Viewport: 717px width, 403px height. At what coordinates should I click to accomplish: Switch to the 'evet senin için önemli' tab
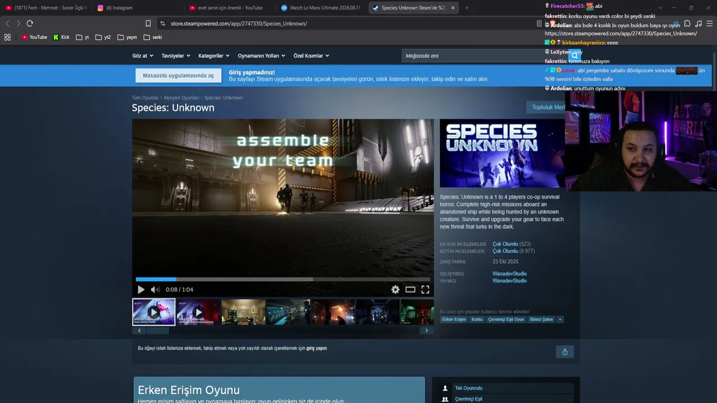(230, 8)
